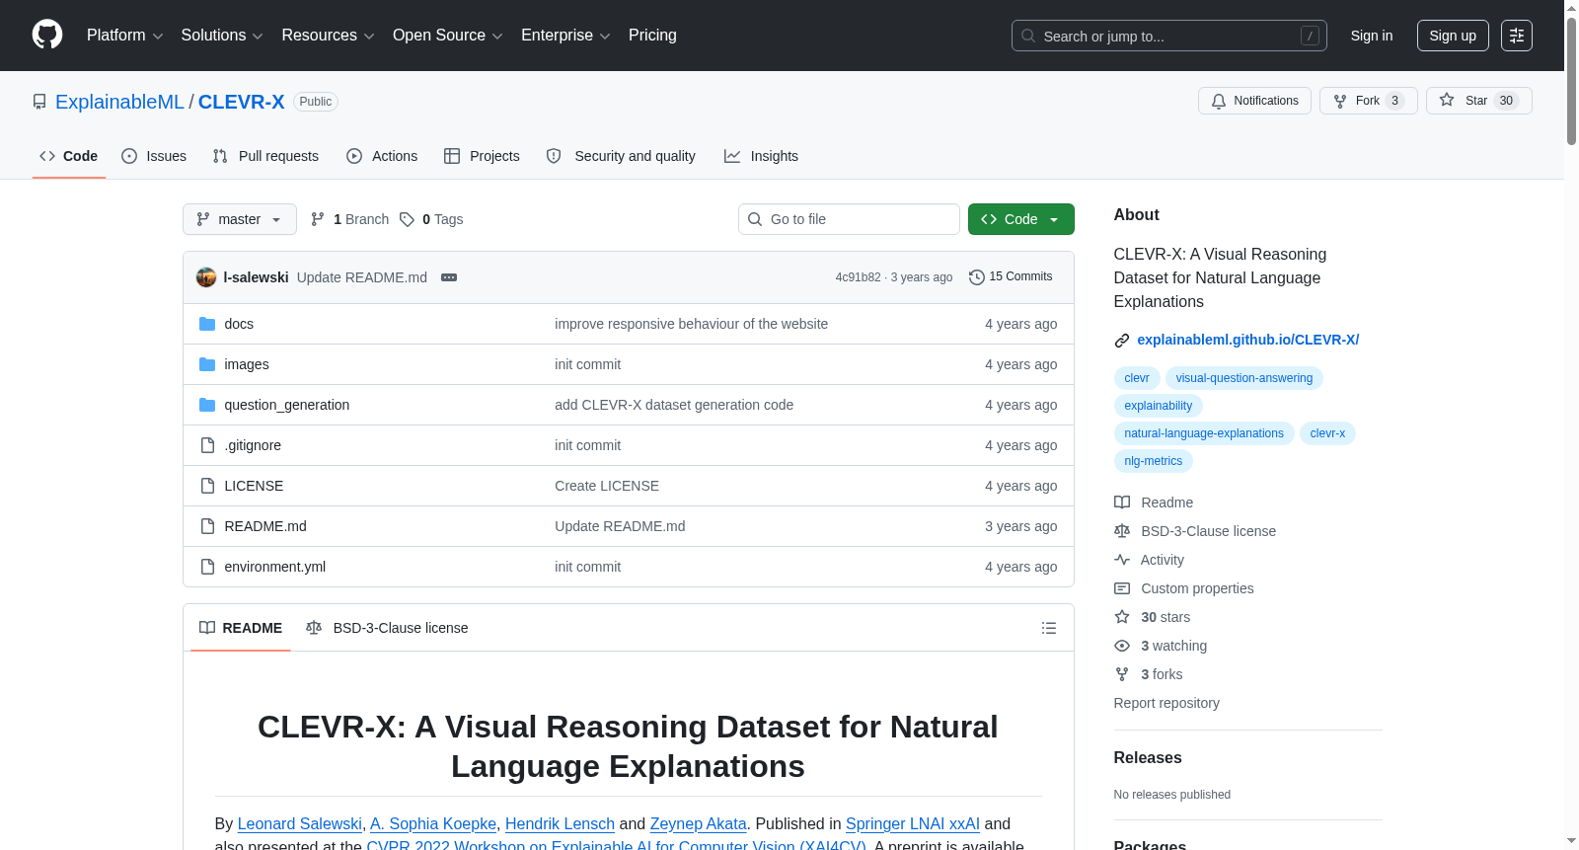Switch to the Pull requests tab
Image resolution: width=1579 pixels, height=850 pixels.
pyautogui.click(x=265, y=156)
